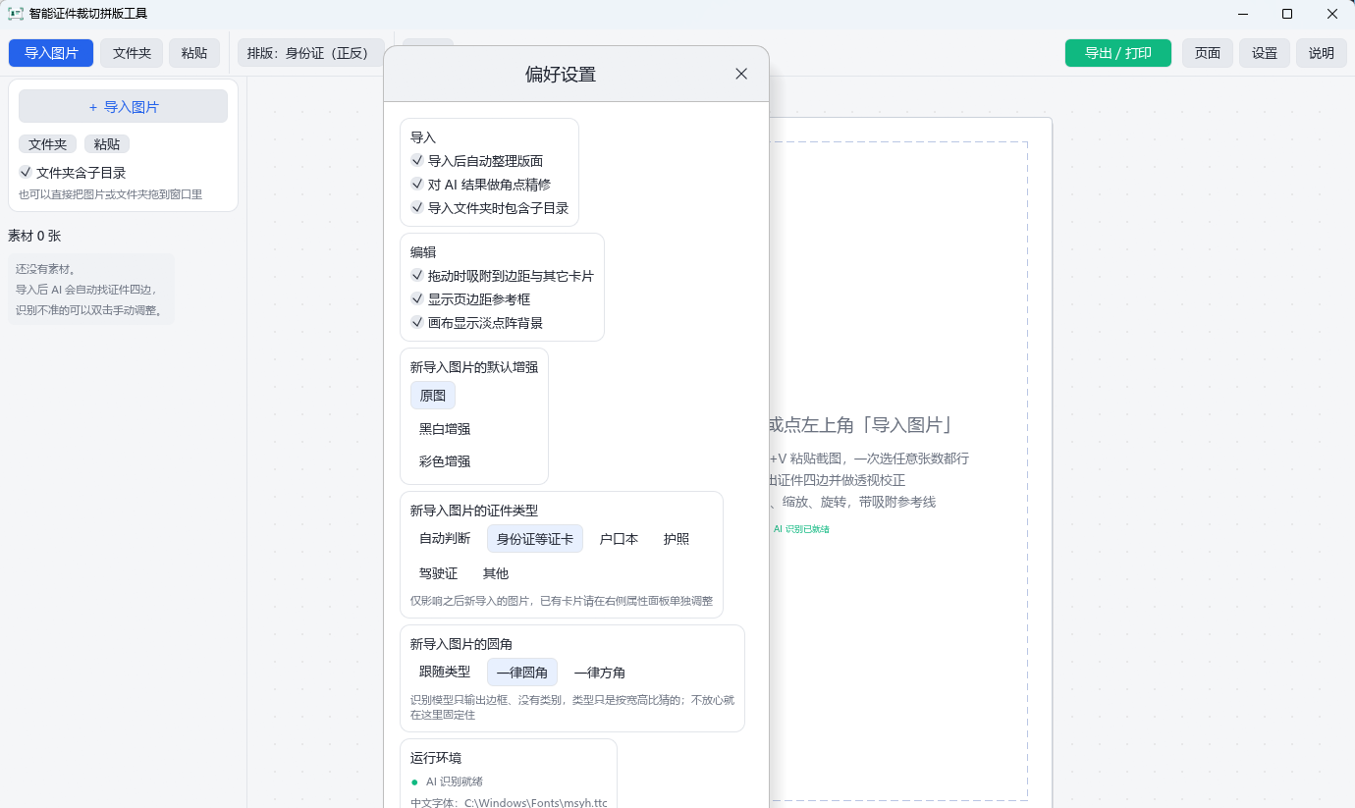
Task: Click the 文件夹 button in the top toolbar
Action: 132,53
